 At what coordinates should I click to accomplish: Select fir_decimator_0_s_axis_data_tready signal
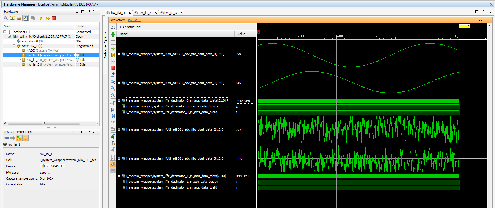coord(172,106)
